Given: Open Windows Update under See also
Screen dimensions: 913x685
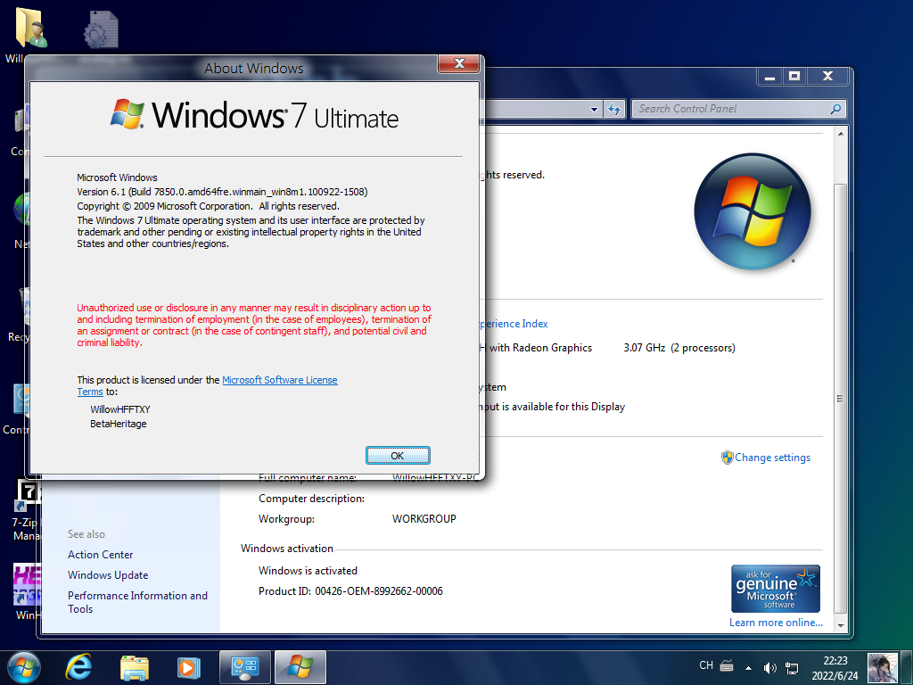Looking at the screenshot, I should tap(108, 575).
